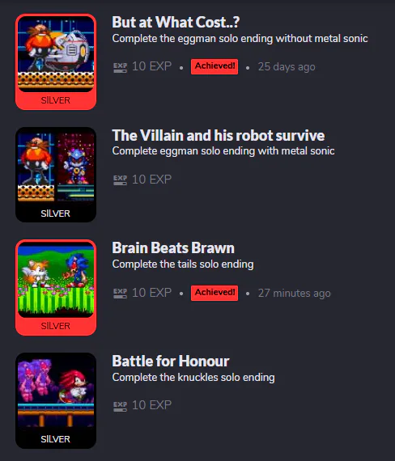Image resolution: width=395 pixels, height=461 pixels.
Task: Click the EXP icon under But at What Cost
Action: click(120, 67)
